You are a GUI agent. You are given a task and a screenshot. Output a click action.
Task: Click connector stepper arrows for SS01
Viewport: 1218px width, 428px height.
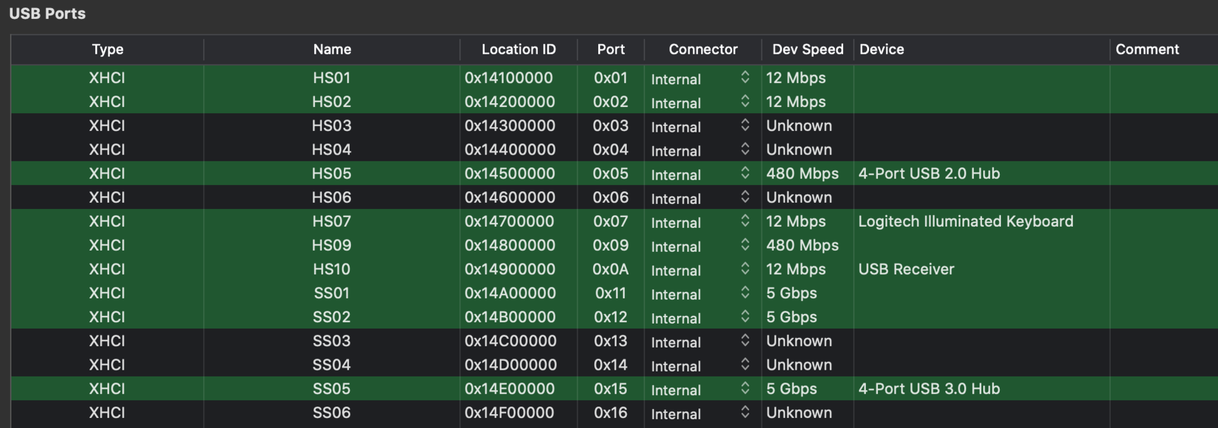tap(745, 293)
